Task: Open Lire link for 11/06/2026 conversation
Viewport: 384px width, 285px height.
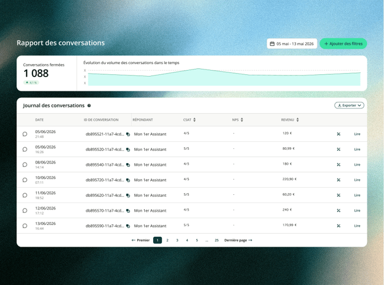Action: pyautogui.click(x=357, y=195)
